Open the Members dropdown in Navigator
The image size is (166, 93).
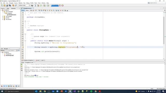pyautogui.click(x=5, y=51)
